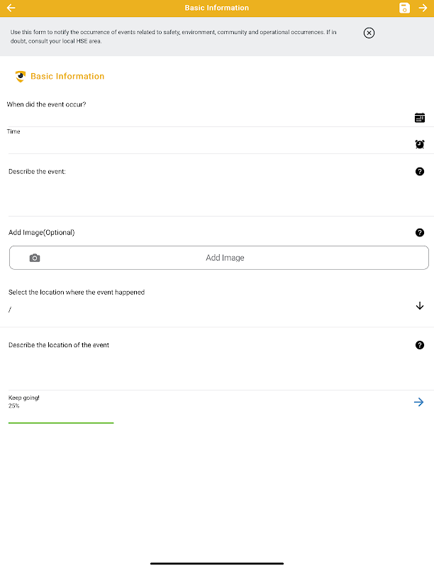
Task: Open the calendar date picker
Action: point(420,118)
